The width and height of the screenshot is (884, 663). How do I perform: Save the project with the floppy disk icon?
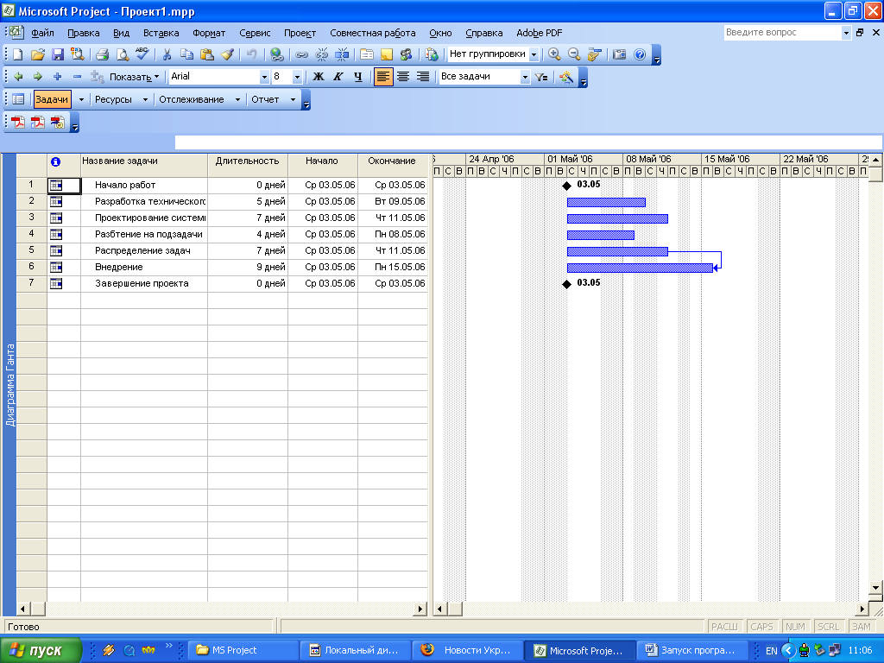(x=58, y=54)
